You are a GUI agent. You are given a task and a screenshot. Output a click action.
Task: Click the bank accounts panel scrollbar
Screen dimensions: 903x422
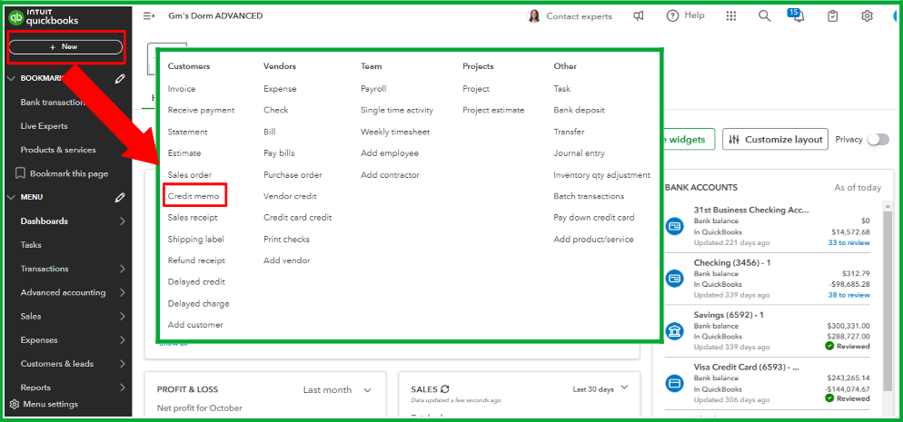tap(888, 272)
